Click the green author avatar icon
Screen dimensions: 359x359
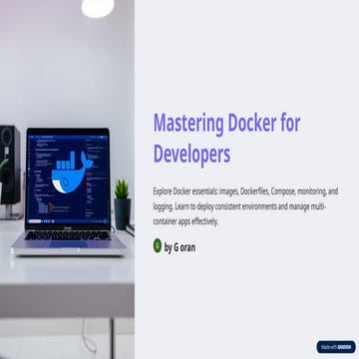(158, 246)
